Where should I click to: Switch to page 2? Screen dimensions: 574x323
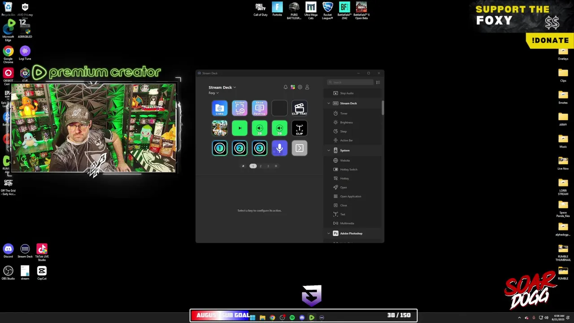coord(261,166)
